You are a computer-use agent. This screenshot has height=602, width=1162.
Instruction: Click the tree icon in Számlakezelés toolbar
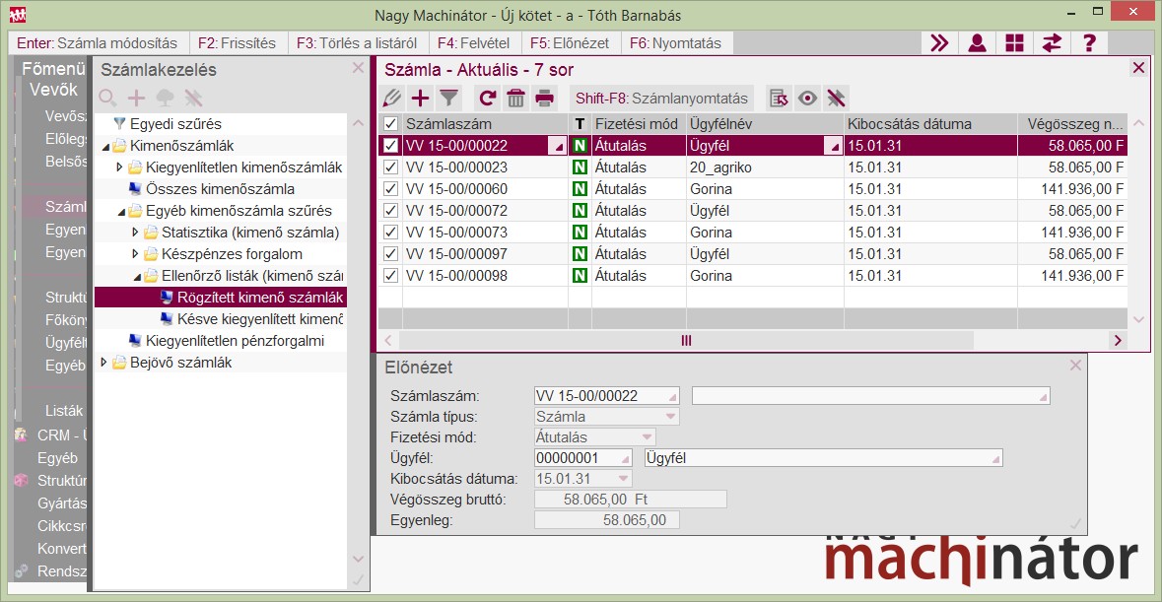tap(165, 98)
